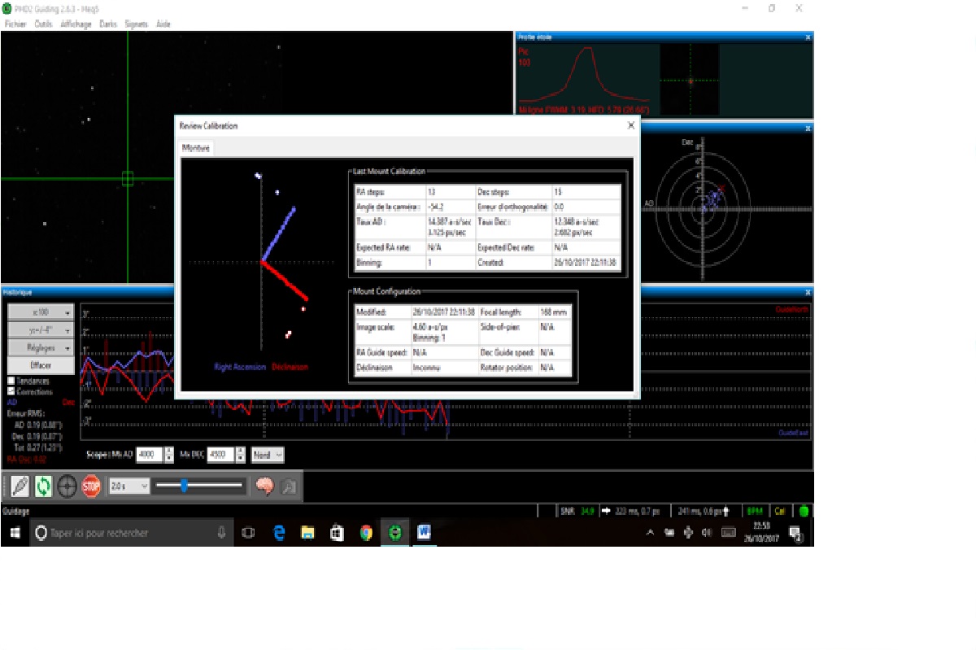
Task: Close the Historique graph panel
Action: click(808, 292)
